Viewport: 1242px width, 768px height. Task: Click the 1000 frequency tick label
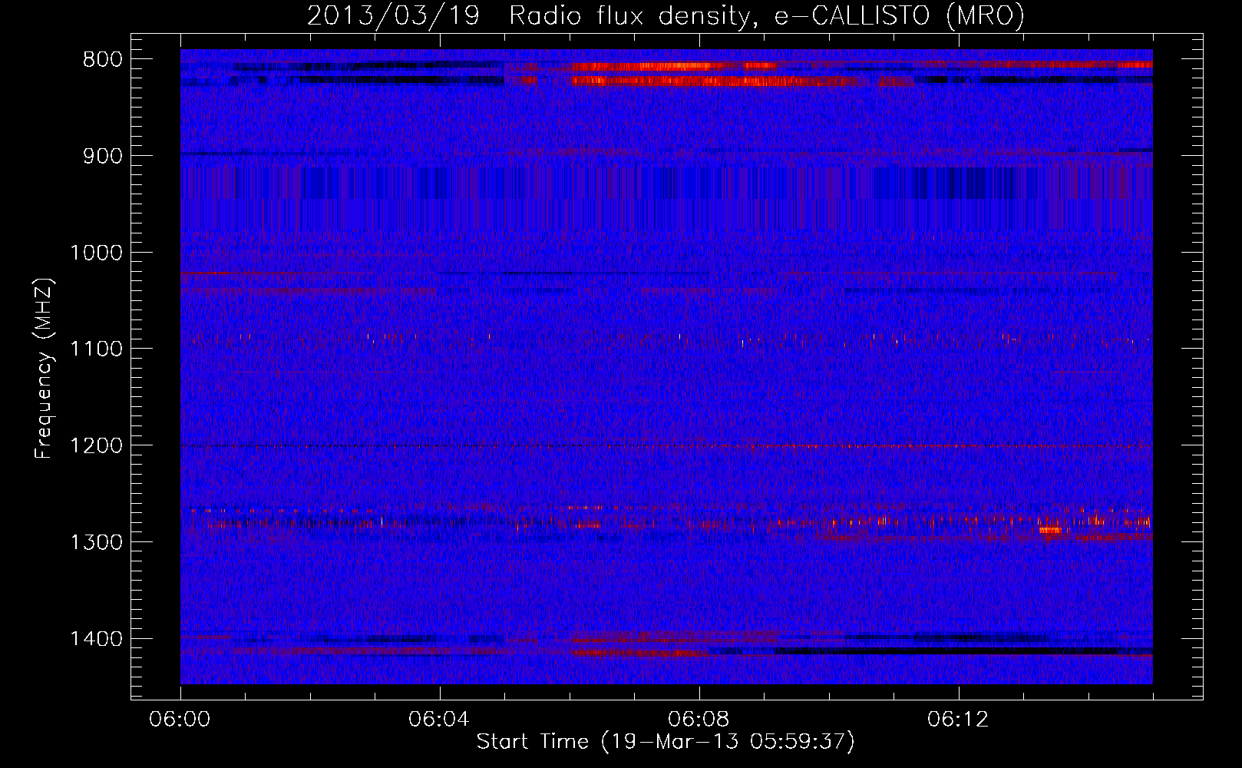[x=96, y=253]
